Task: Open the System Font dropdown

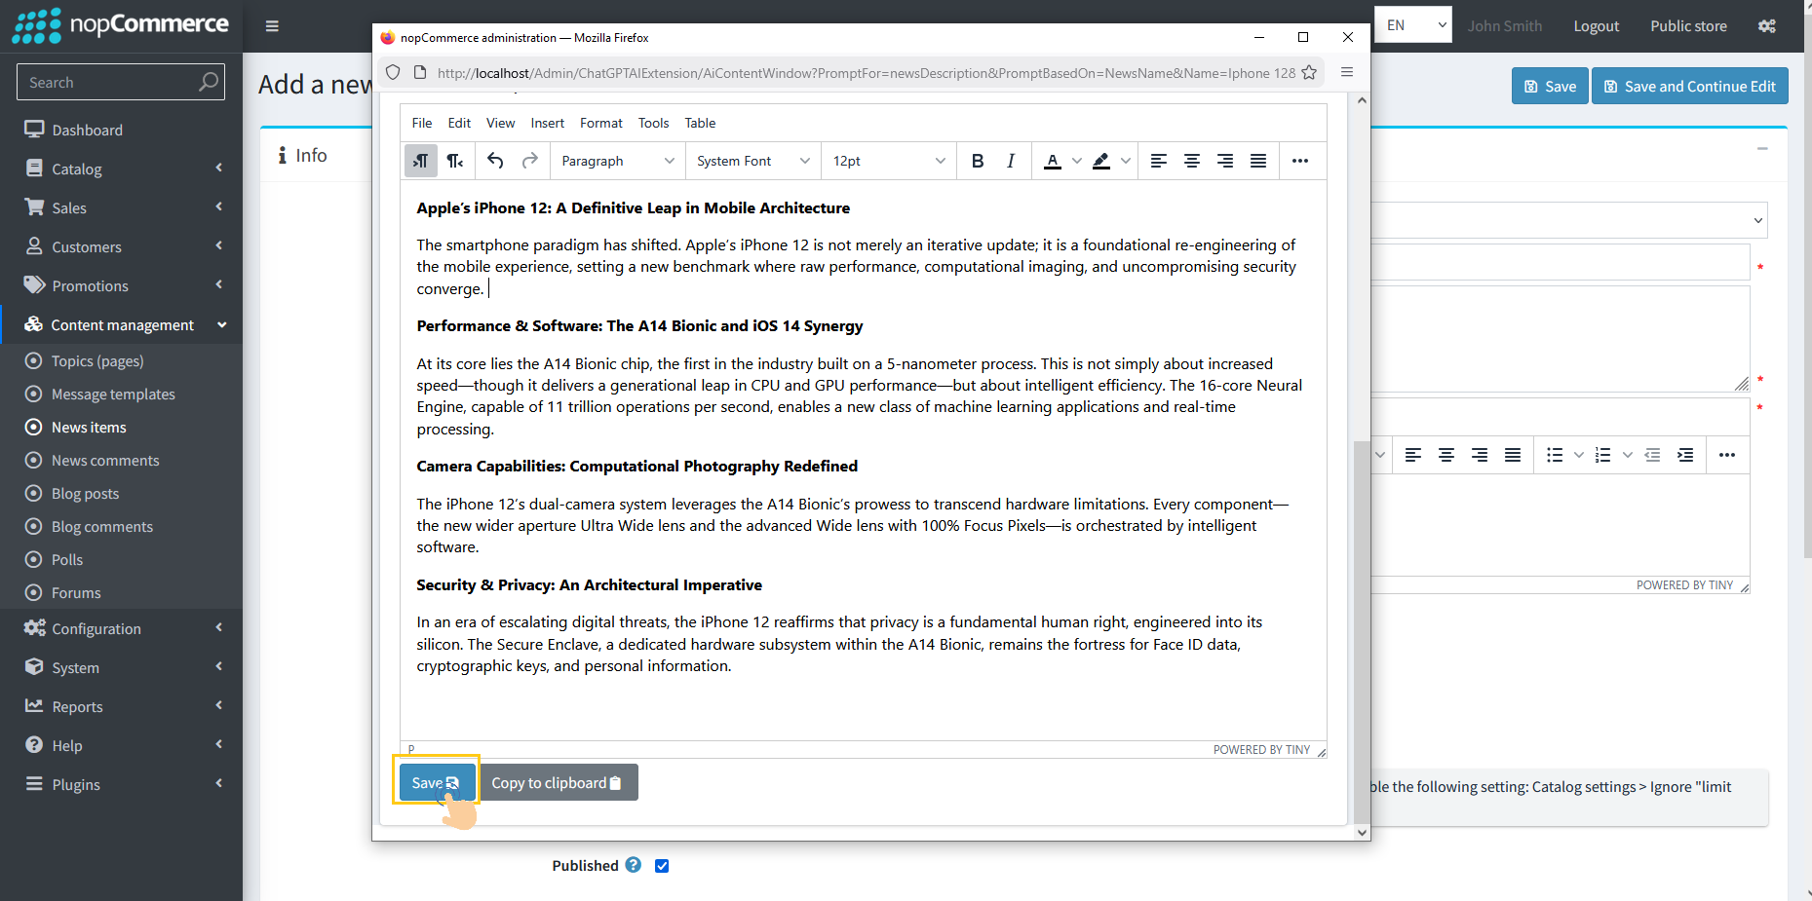Action: pyautogui.click(x=751, y=161)
